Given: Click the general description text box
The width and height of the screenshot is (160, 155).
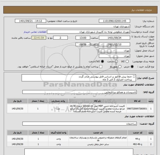Looking at the screenshot, I should point(79,78).
